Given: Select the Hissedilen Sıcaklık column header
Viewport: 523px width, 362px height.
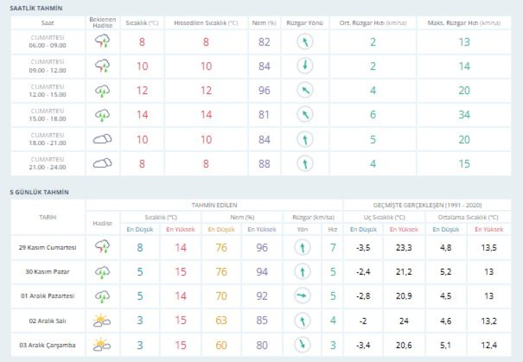Looking at the screenshot, I should pyautogui.click(x=206, y=22).
